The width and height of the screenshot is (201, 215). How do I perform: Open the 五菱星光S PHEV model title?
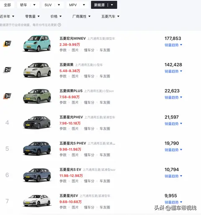pyautogui.click(x=73, y=143)
